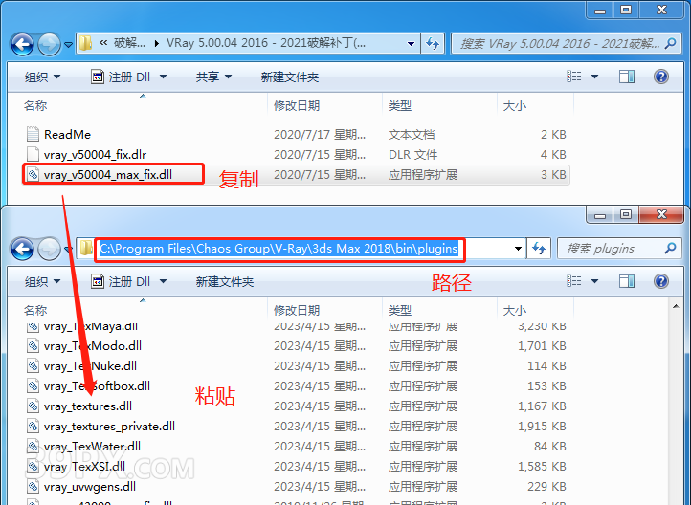Click 1,915 KB size cell
The width and height of the screenshot is (691, 505).
tap(542, 427)
